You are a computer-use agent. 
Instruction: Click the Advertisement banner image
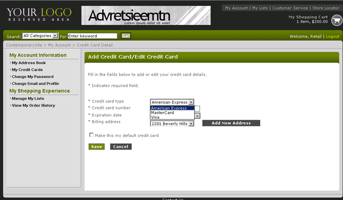146,16
